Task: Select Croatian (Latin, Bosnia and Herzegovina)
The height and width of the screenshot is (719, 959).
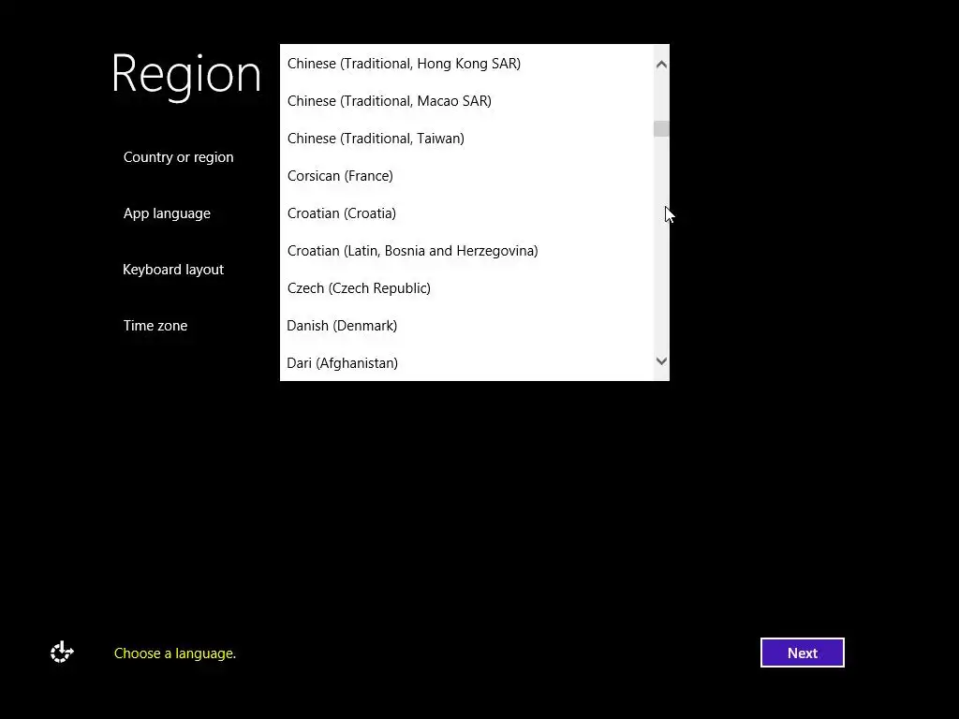Action: pyautogui.click(x=466, y=251)
